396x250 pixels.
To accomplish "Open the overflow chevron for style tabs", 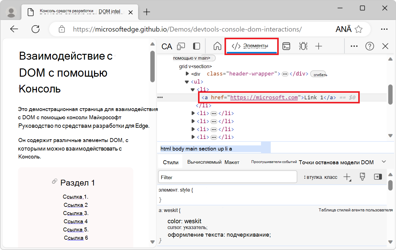I will 384,162.
